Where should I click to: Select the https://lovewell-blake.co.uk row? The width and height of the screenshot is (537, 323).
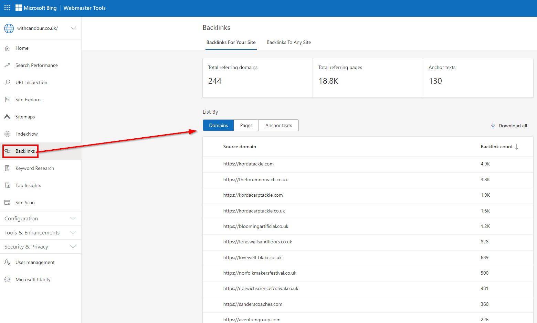[x=368, y=258]
